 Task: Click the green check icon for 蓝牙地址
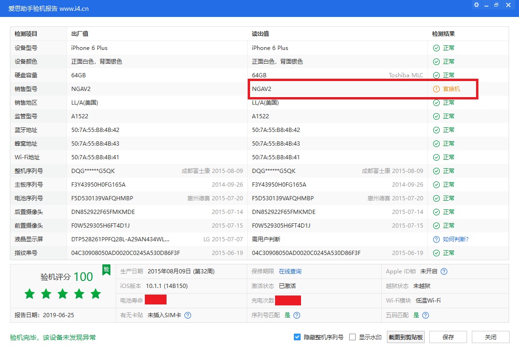click(436, 130)
